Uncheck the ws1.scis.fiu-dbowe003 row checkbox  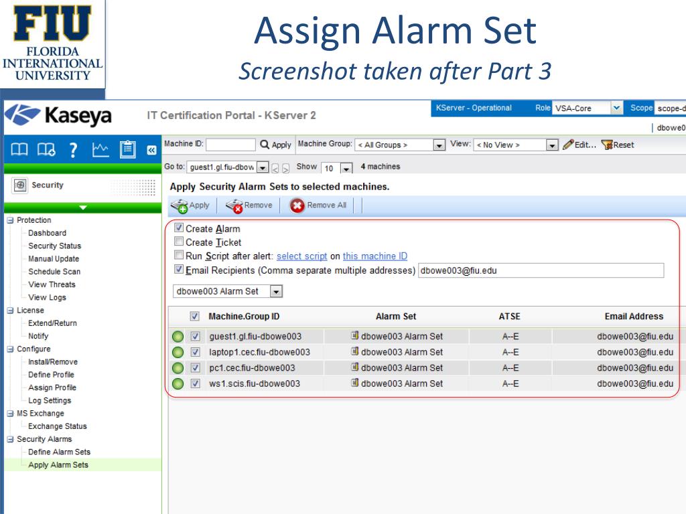tap(195, 383)
